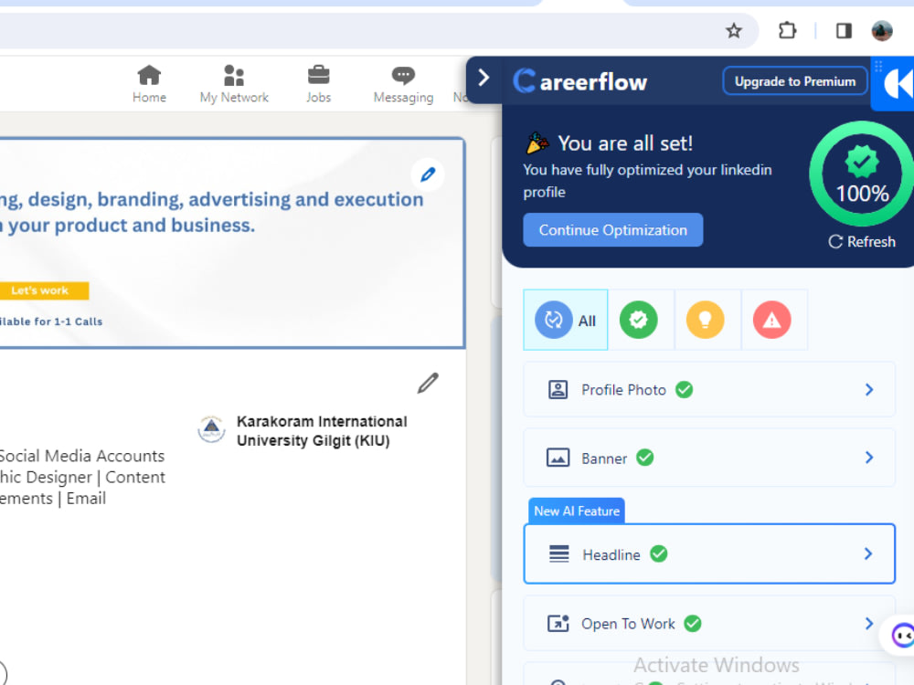
Task: Click the profile headline text
Action: [82, 477]
